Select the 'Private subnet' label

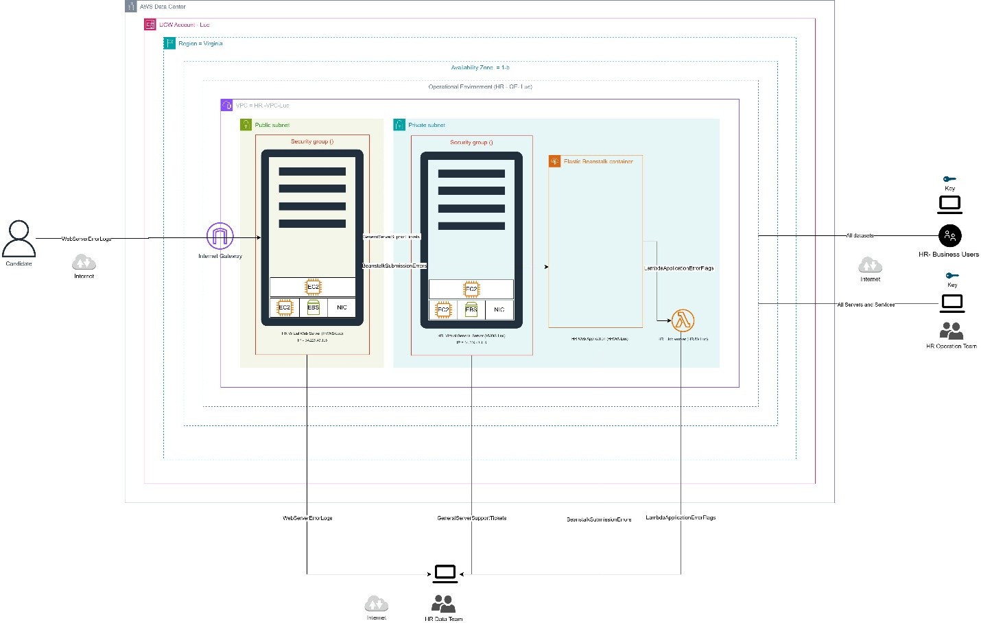(427, 125)
